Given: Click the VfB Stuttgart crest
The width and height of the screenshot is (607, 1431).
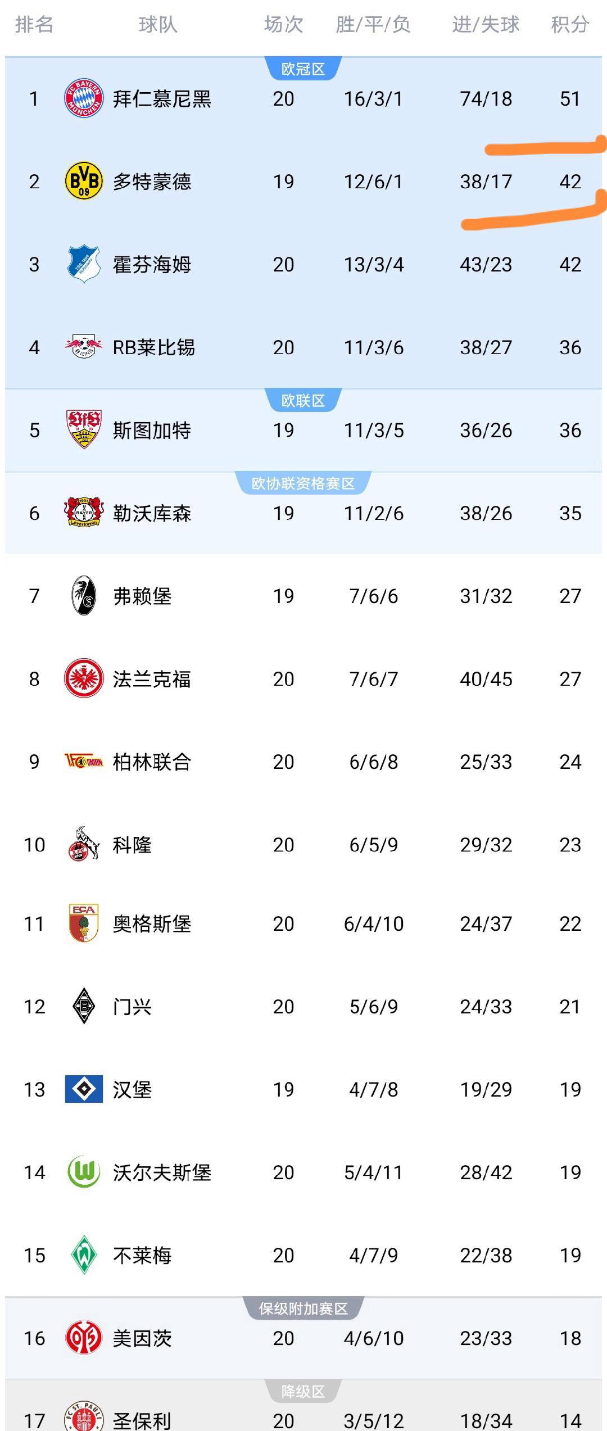Looking at the screenshot, I should tap(84, 430).
